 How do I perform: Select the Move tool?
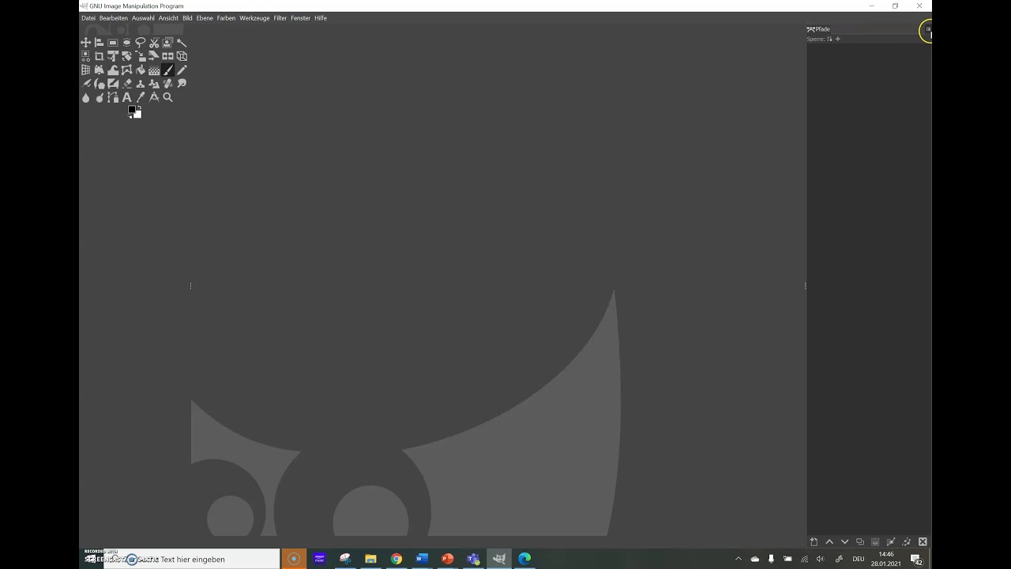(86, 43)
